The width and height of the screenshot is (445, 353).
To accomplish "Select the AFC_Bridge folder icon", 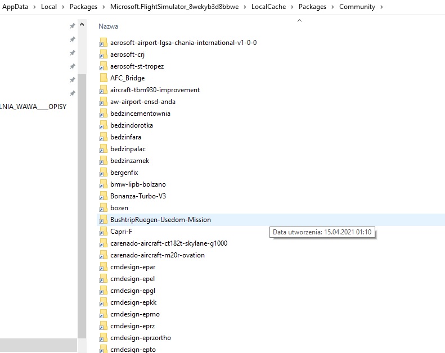I will click(104, 78).
